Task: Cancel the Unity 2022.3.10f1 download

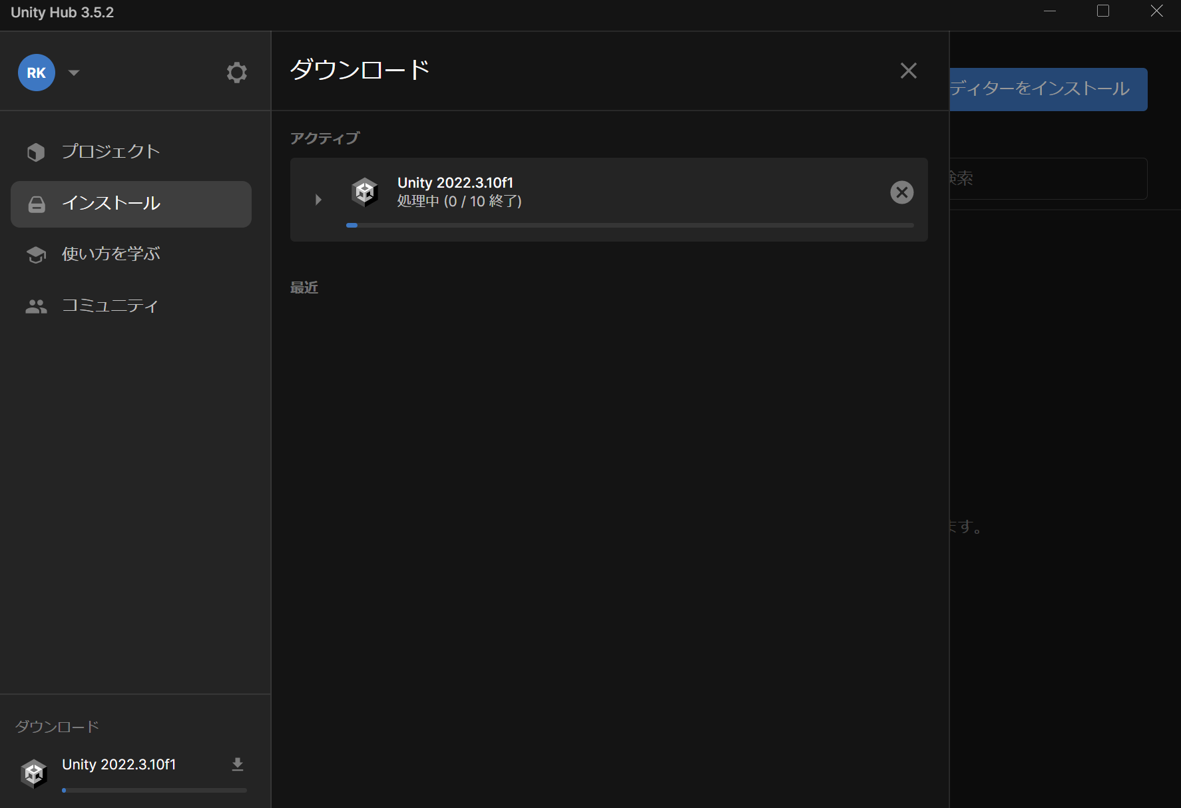Action: pyautogui.click(x=902, y=192)
